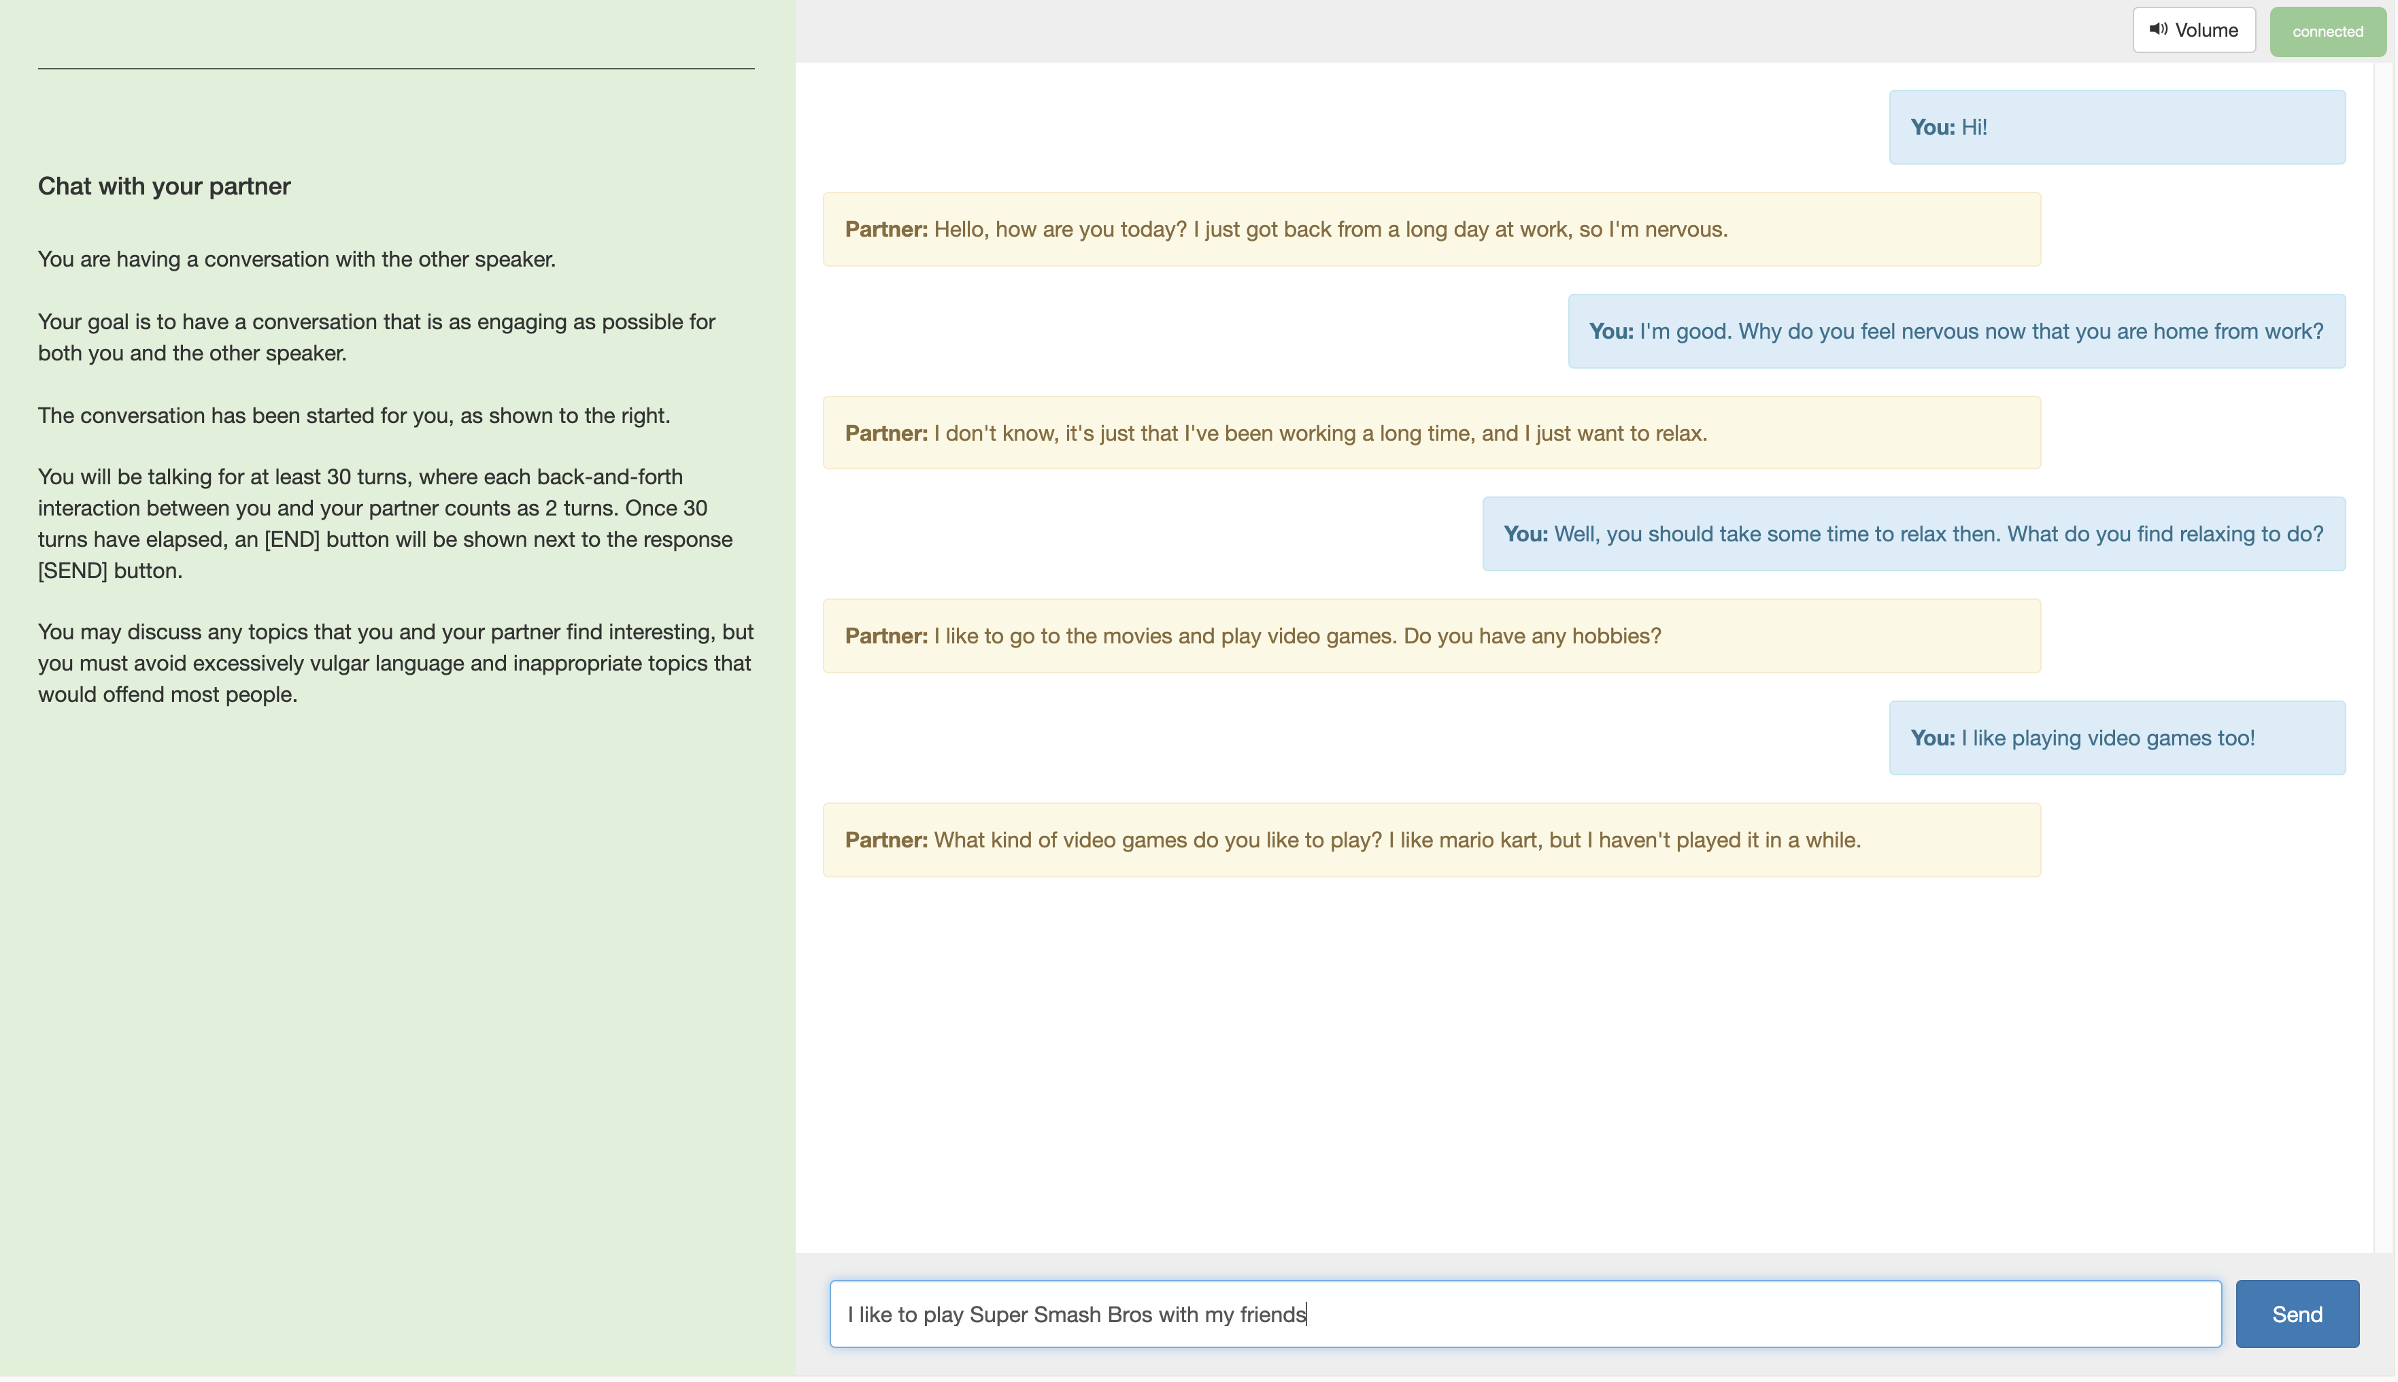Viewport: 2398px width, 1382px height.
Task: Focus the message input field
Action: coord(1526,1315)
